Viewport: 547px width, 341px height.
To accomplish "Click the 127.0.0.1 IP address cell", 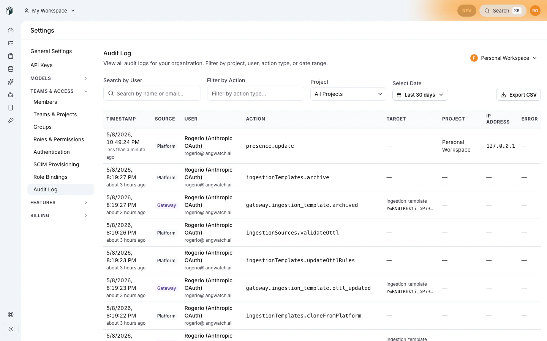I will [x=501, y=146].
